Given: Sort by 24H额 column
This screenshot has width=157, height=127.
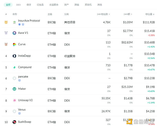Looking at the screenshot, I should tap(128, 14).
